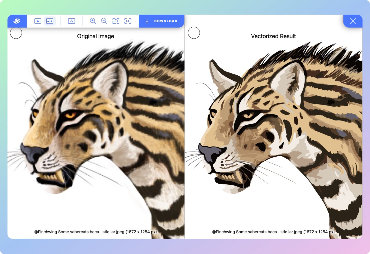Click the "Vectorized Result" heading

pos(273,36)
